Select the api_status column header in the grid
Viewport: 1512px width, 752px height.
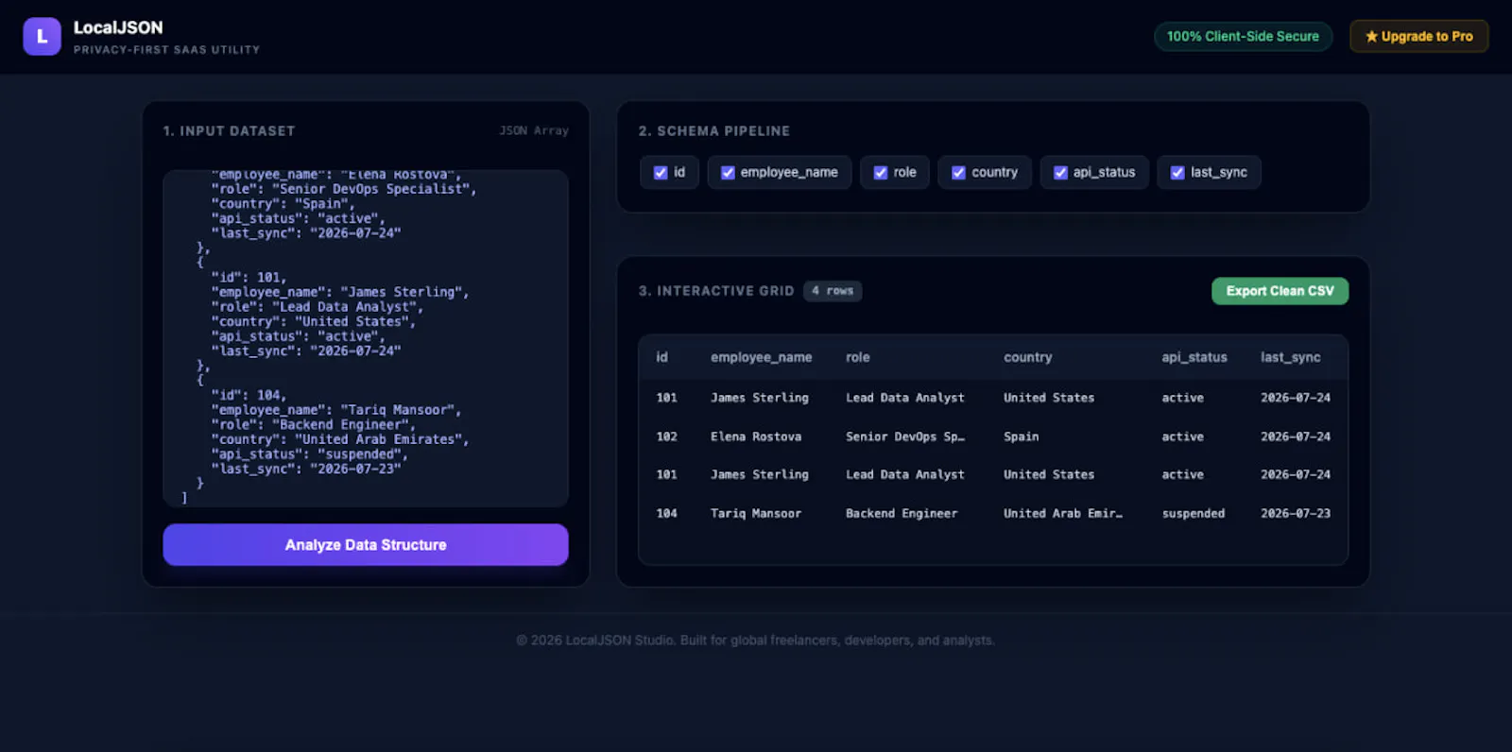click(1194, 357)
